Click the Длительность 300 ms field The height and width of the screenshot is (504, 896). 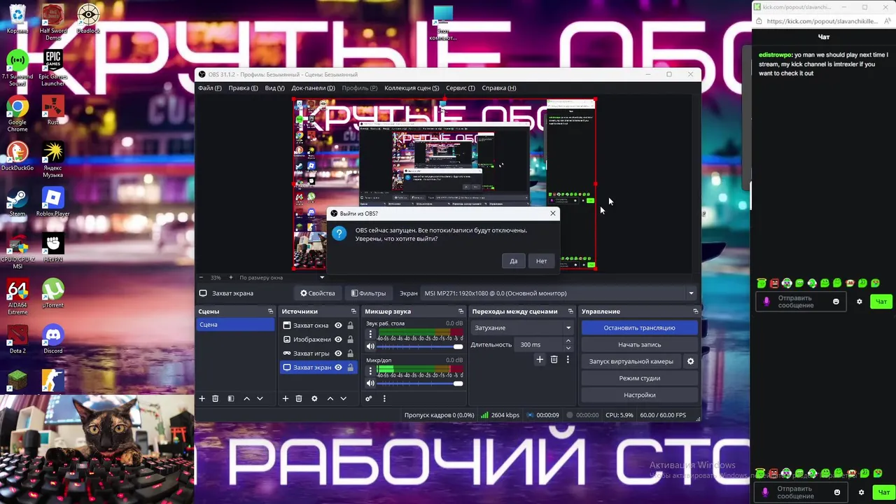[538, 344]
